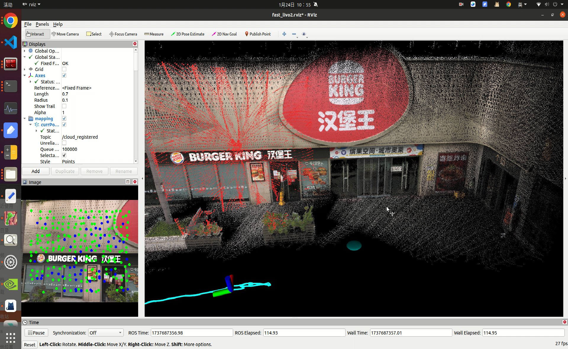The height and width of the screenshot is (349, 568).
Task: Collapse the Axes display entry
Action: [25, 75]
